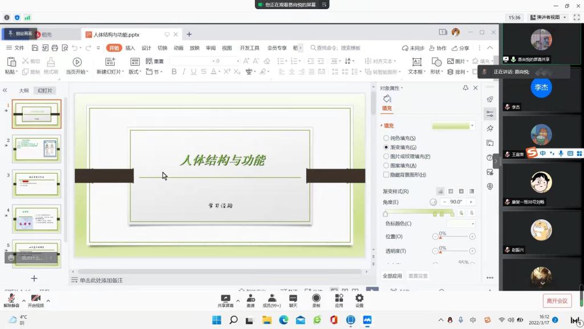
Task: Click the Paste icon in ribbon
Action: point(10,62)
